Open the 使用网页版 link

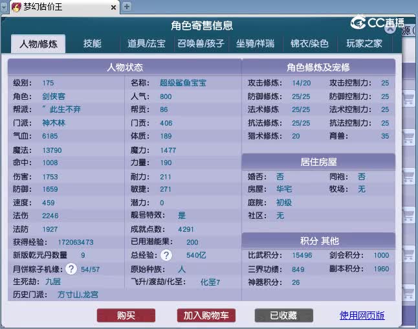coord(362,315)
